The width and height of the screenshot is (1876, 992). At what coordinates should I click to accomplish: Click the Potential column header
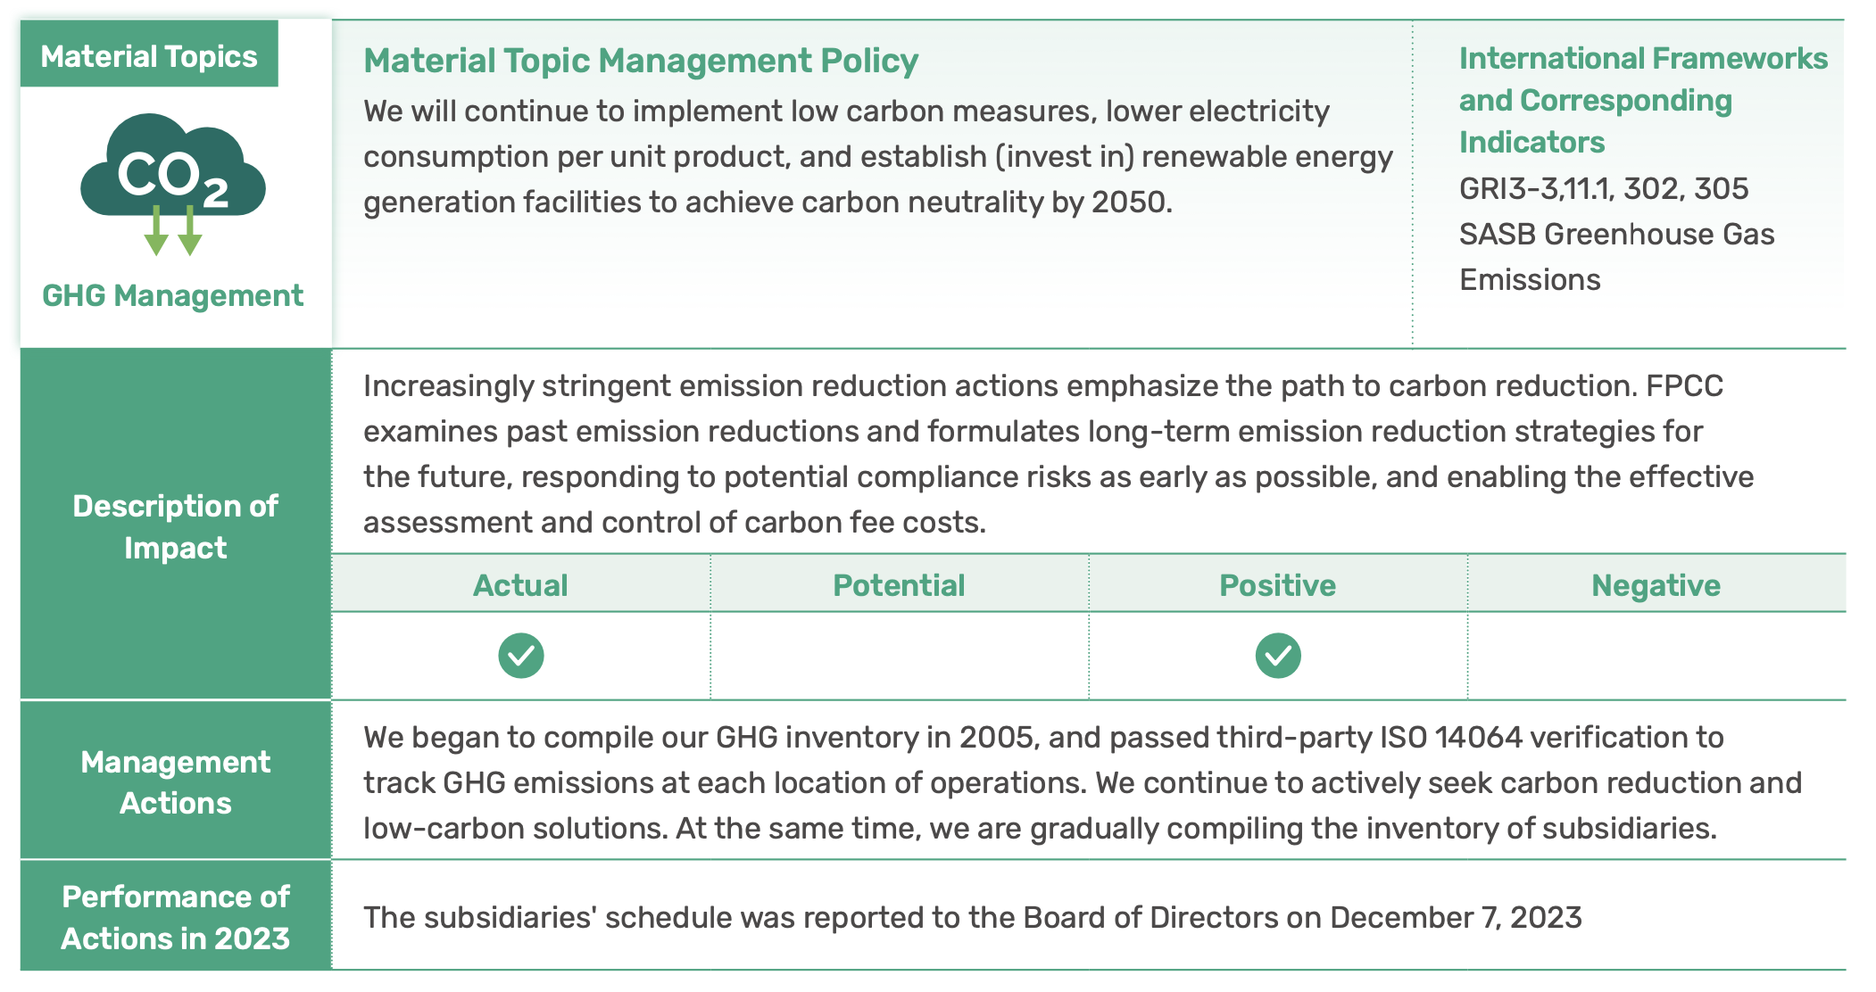coord(899,585)
